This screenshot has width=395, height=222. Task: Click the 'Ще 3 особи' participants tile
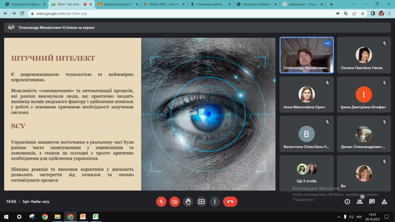tap(307, 173)
